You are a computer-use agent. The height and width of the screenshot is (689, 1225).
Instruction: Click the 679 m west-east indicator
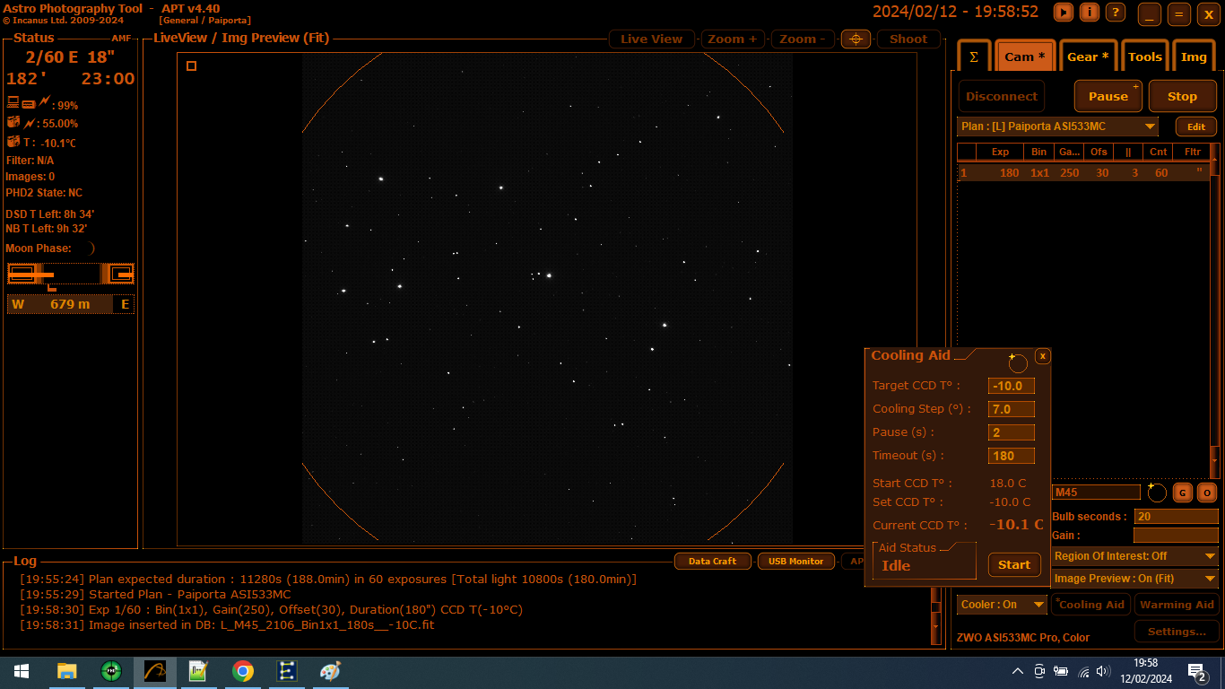point(71,304)
